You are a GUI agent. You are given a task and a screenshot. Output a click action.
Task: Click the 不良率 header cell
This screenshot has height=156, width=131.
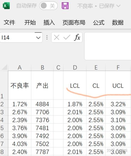click(x=20, y=85)
